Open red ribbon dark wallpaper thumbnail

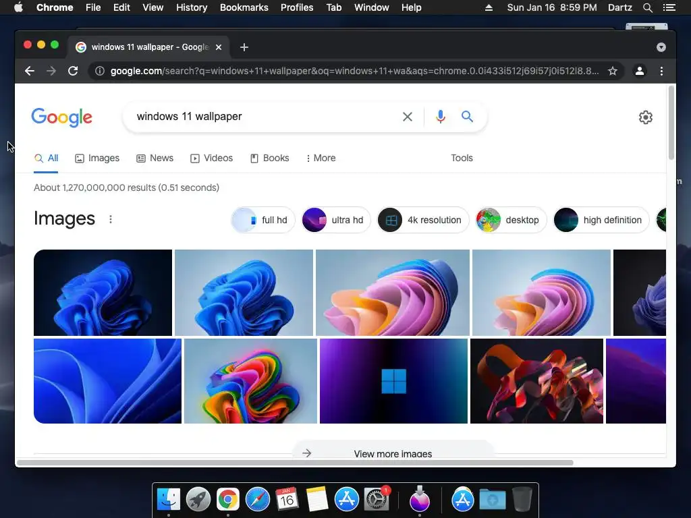coord(536,381)
